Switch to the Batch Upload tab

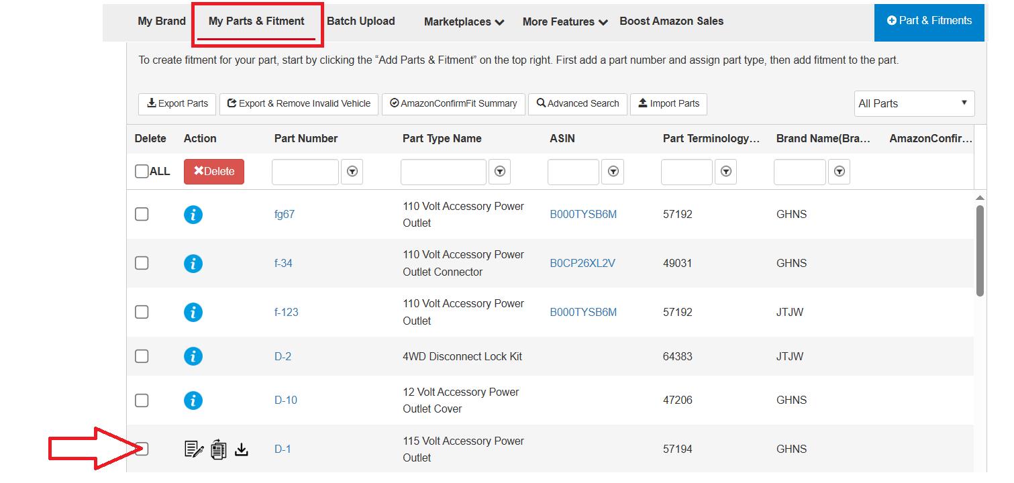[x=361, y=21]
